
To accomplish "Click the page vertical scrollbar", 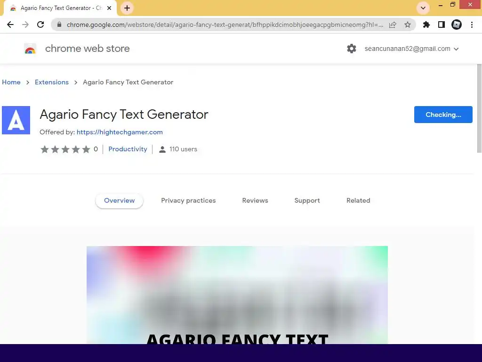I will pos(479,108).
